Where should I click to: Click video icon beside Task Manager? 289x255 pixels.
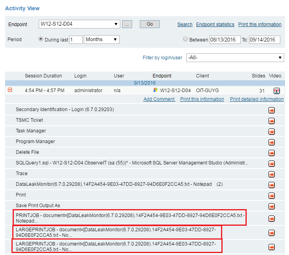pyautogui.click(x=272, y=131)
